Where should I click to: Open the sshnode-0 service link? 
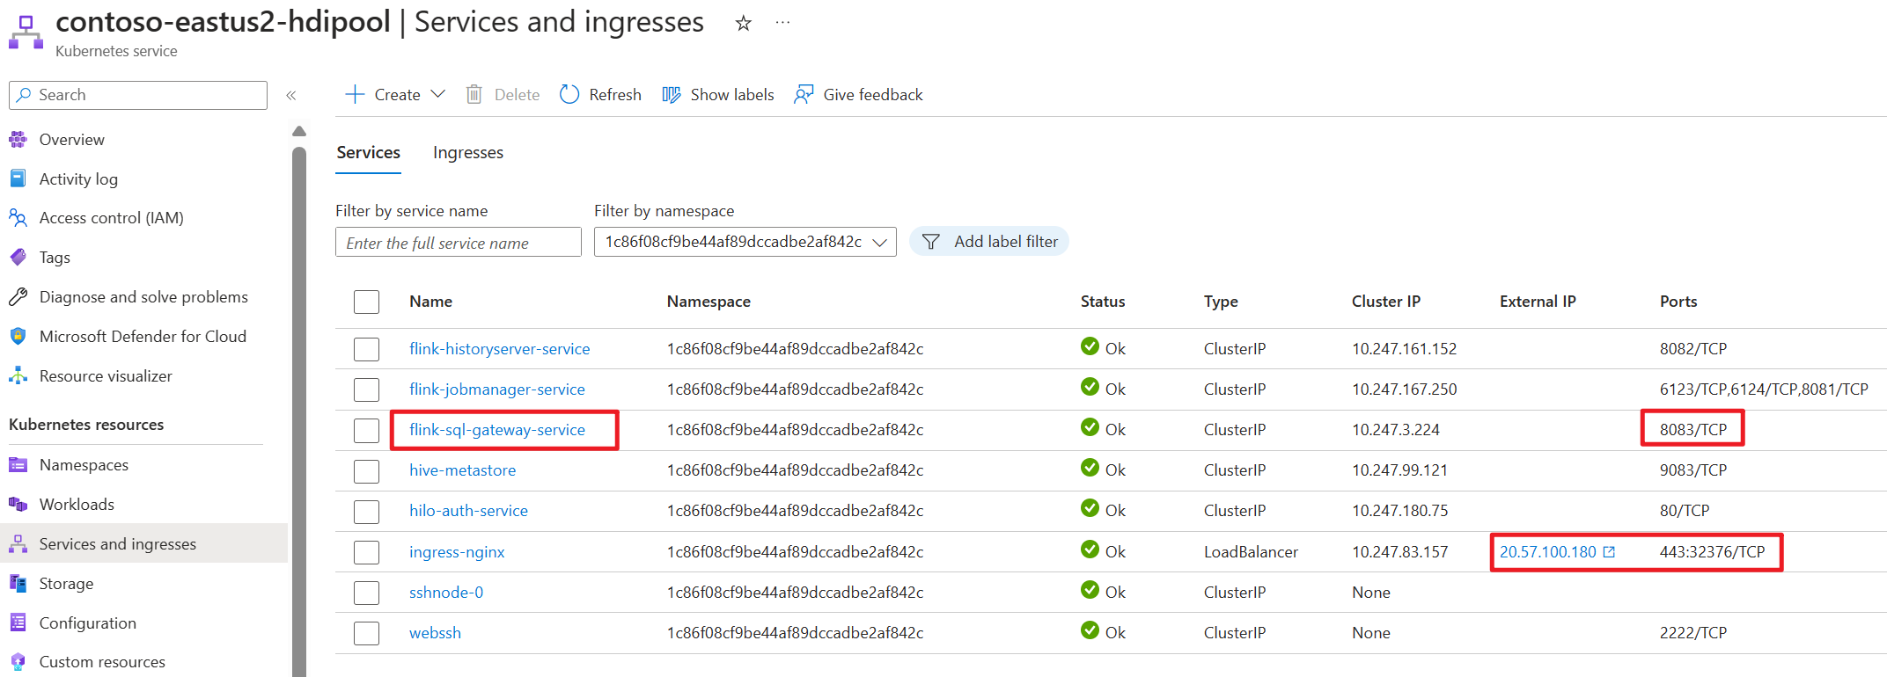(x=446, y=593)
